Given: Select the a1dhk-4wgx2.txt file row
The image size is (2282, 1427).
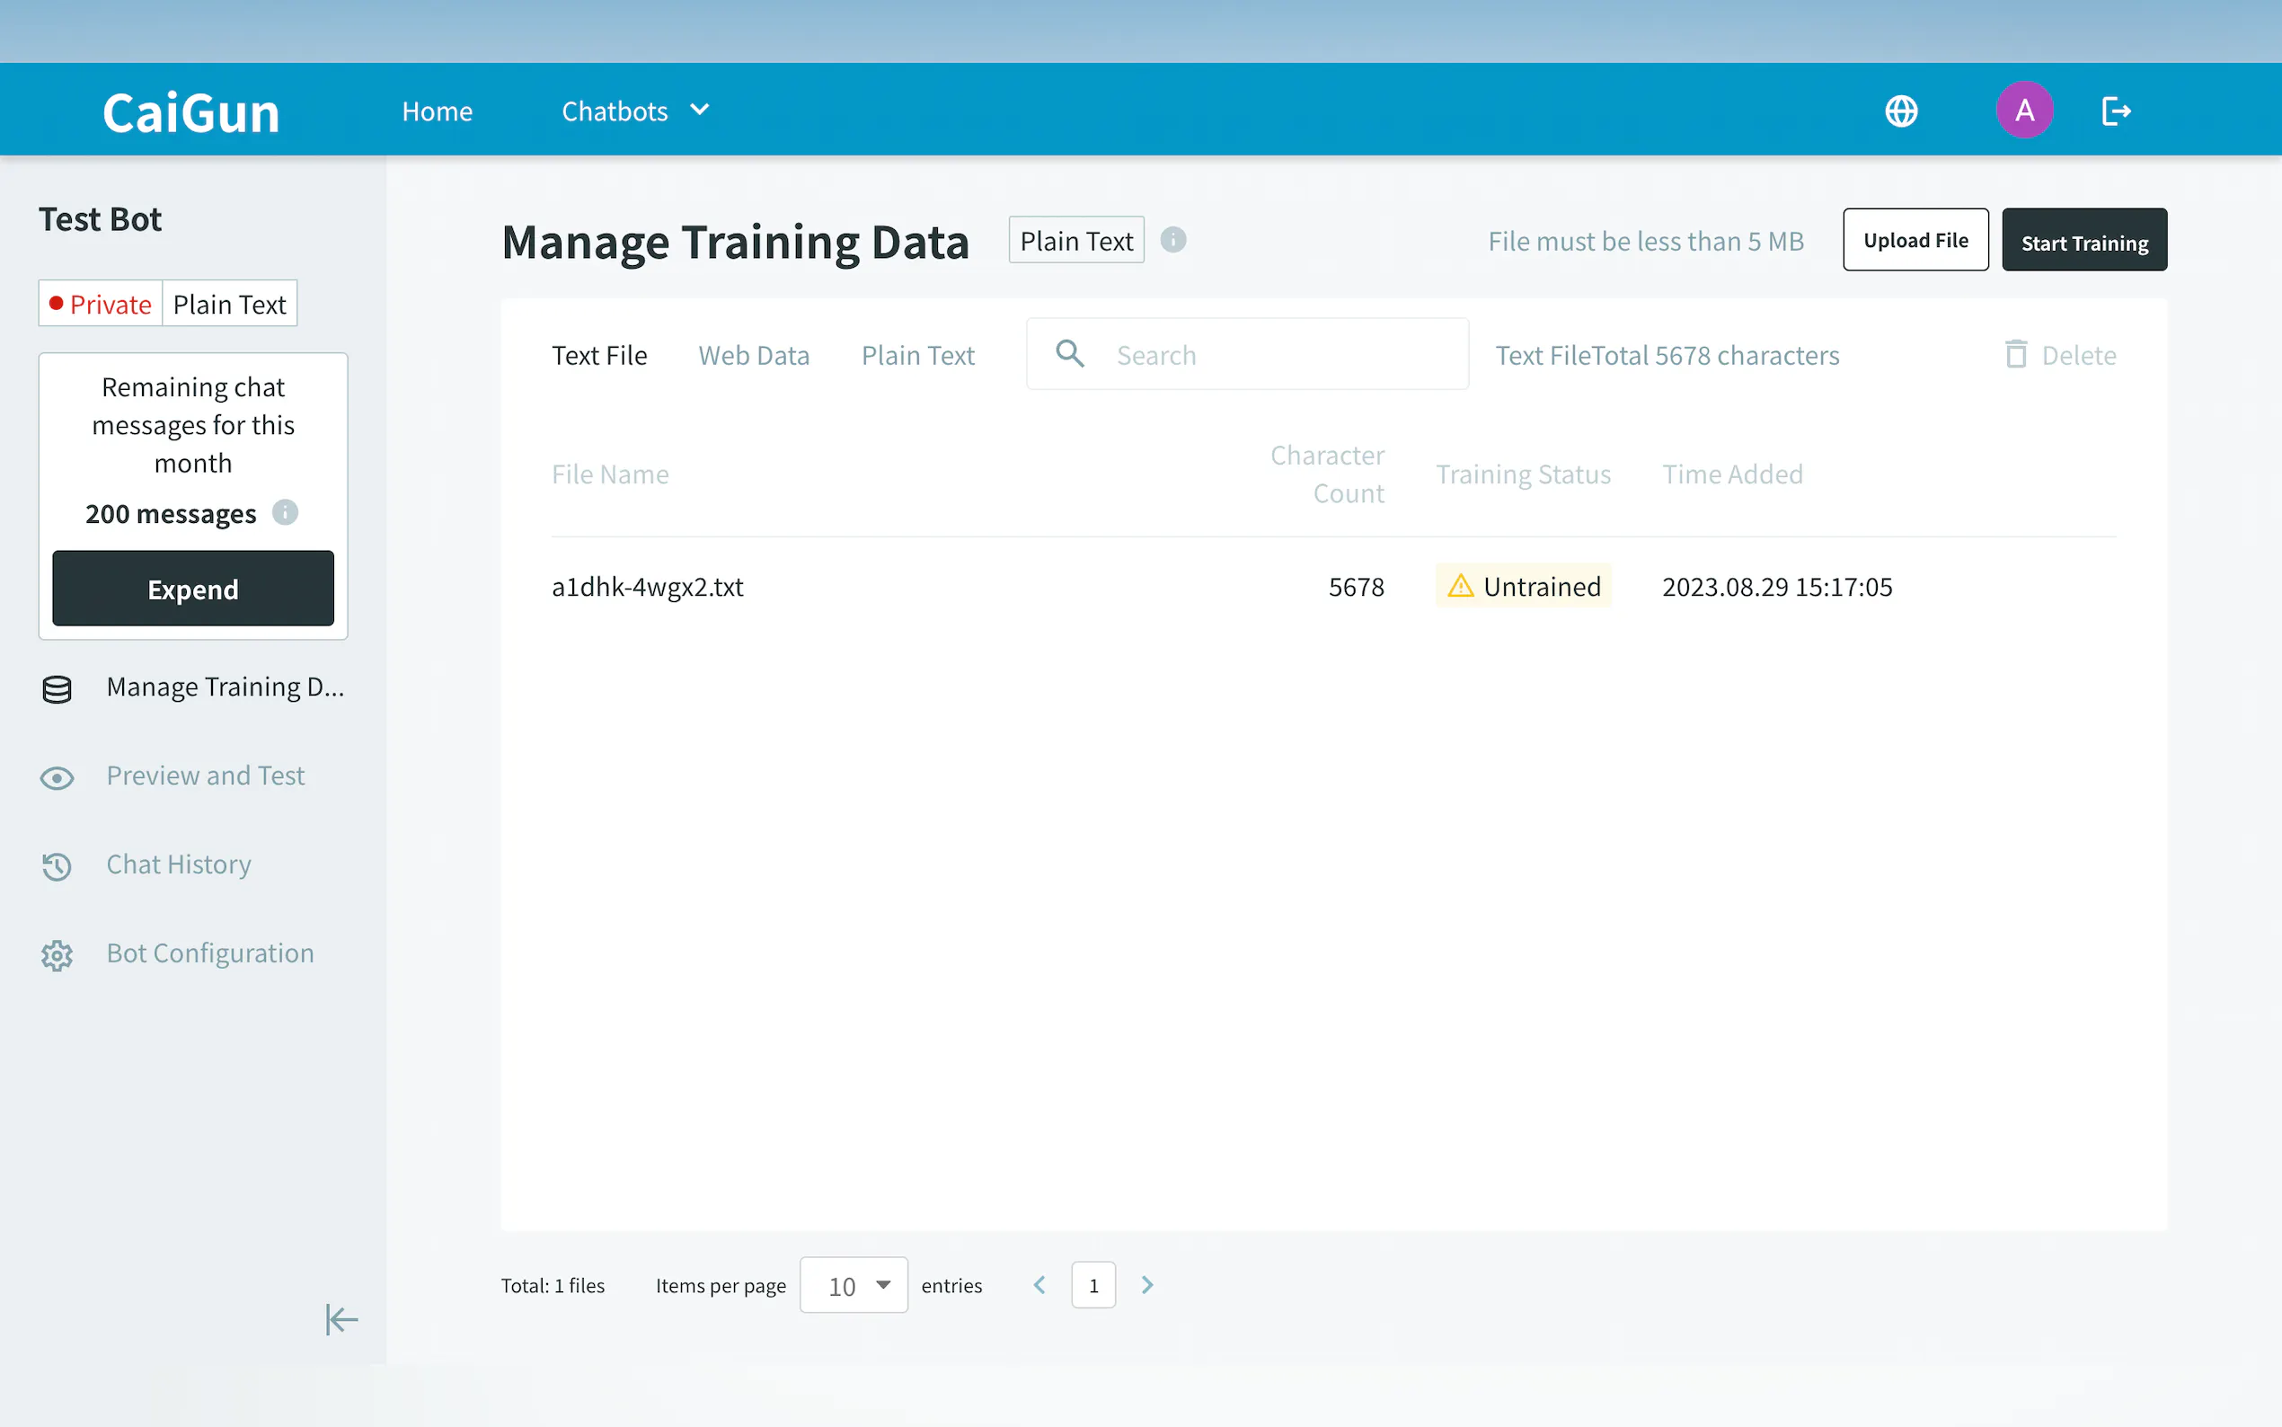Looking at the screenshot, I should pos(648,587).
